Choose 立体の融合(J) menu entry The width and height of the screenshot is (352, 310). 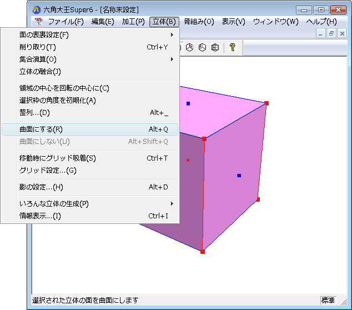click(x=90, y=72)
